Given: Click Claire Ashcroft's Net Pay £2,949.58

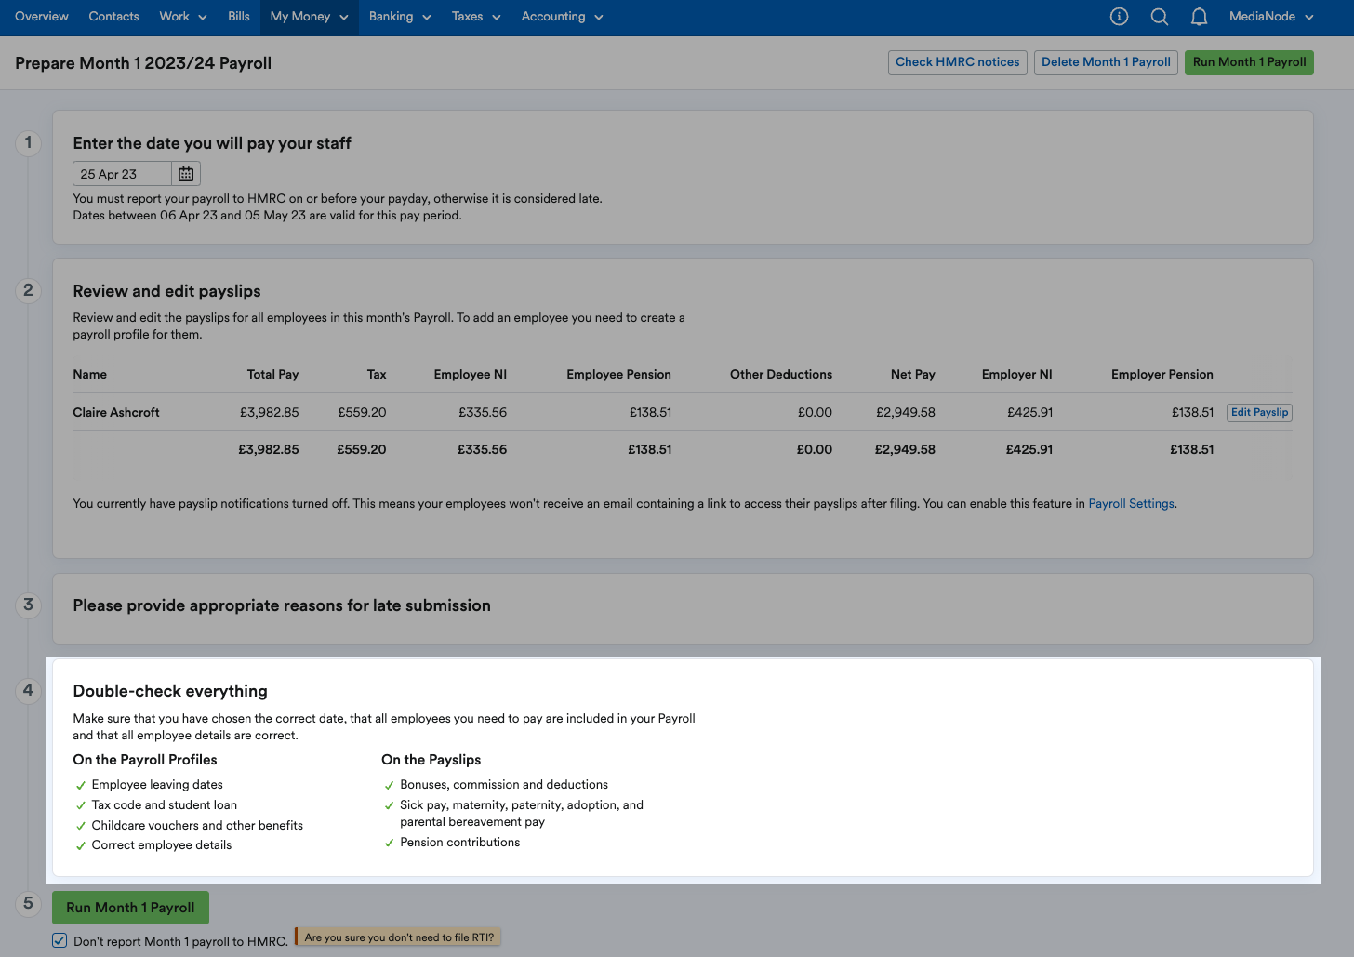Looking at the screenshot, I should [905, 412].
